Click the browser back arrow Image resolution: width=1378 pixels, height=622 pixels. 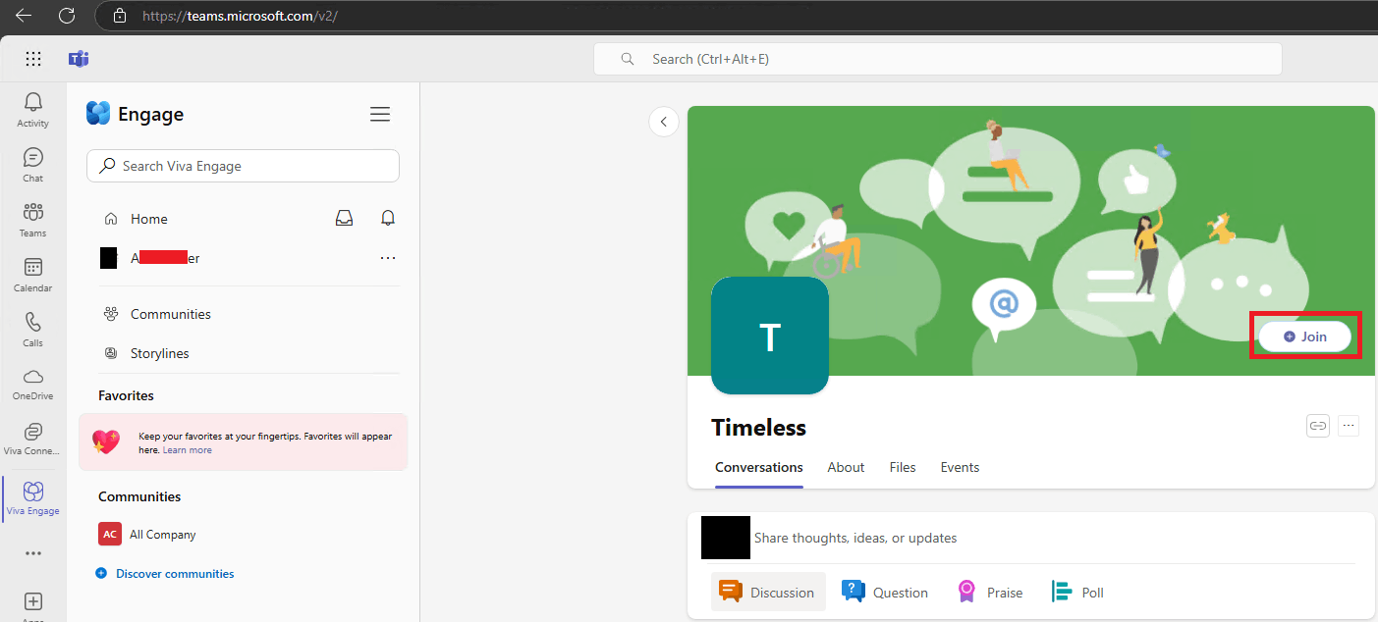(24, 16)
